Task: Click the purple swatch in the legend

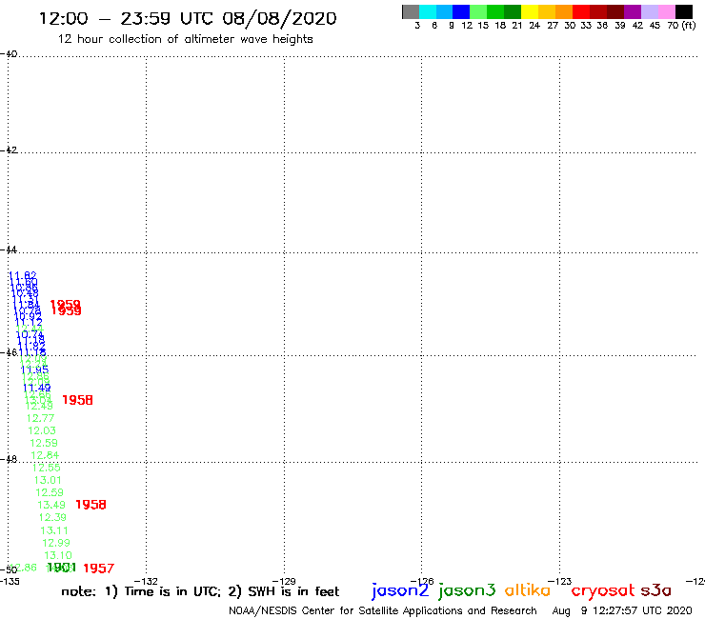Action: 633,11
